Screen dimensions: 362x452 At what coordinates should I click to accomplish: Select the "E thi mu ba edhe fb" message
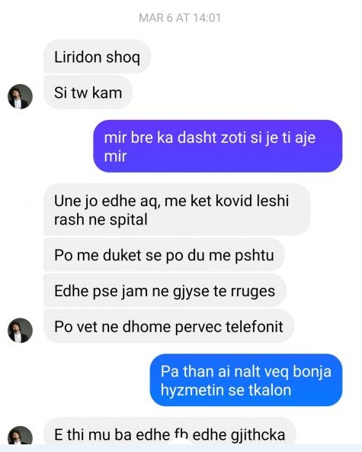(x=170, y=431)
